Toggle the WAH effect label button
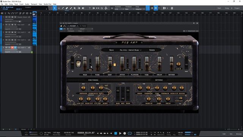Image resolution: width=243 pixels, height=137 pixels. (x=85, y=75)
